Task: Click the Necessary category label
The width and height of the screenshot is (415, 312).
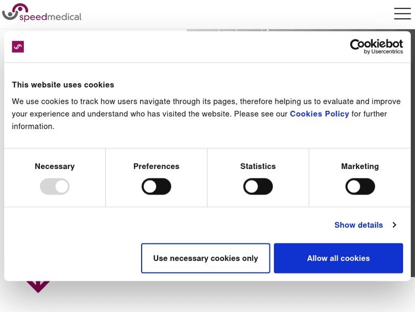Action: pos(54,166)
